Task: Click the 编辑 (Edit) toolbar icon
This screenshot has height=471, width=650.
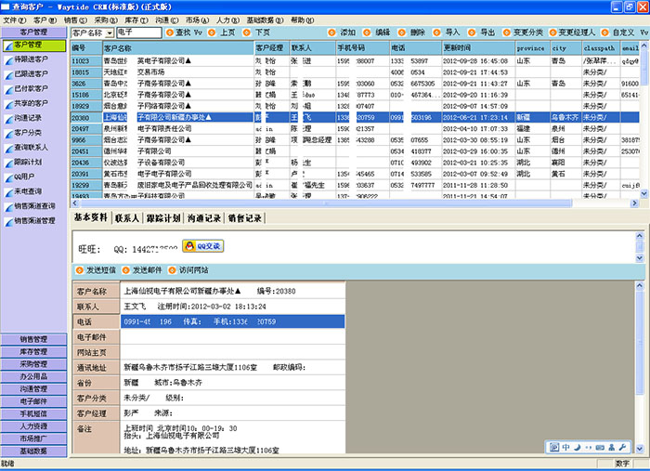Action: pyautogui.click(x=368, y=33)
